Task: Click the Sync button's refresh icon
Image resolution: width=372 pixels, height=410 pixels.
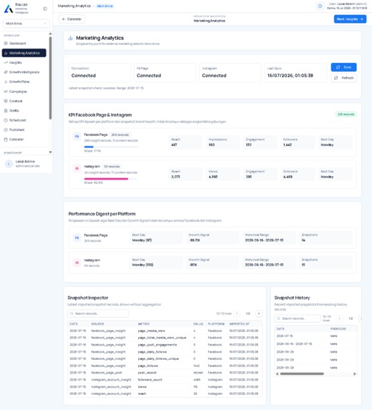Action: click(338, 67)
